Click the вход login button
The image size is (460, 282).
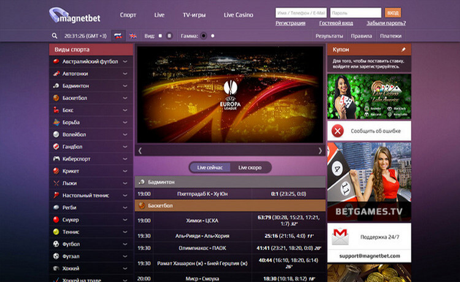[x=393, y=13]
